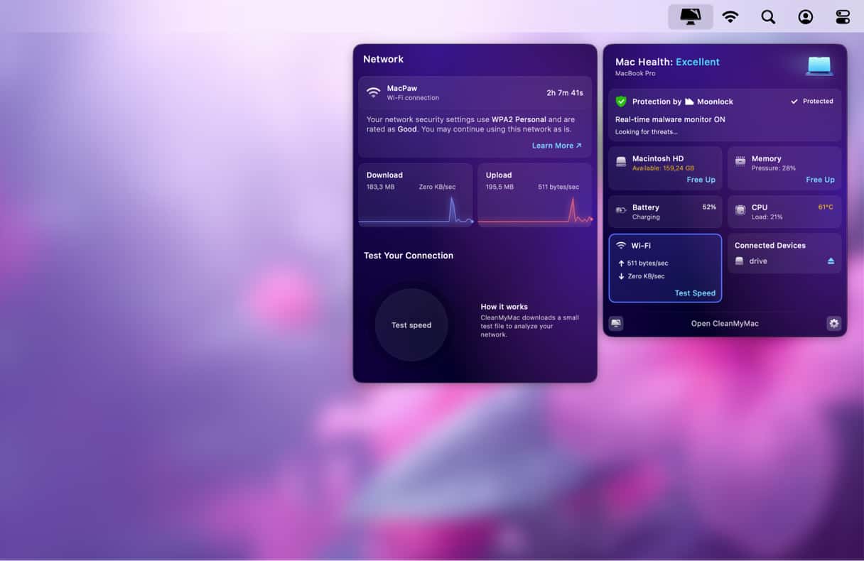The height and width of the screenshot is (561, 864).
Task: Open the CleanMyMac menu bar icon
Action: (691, 16)
